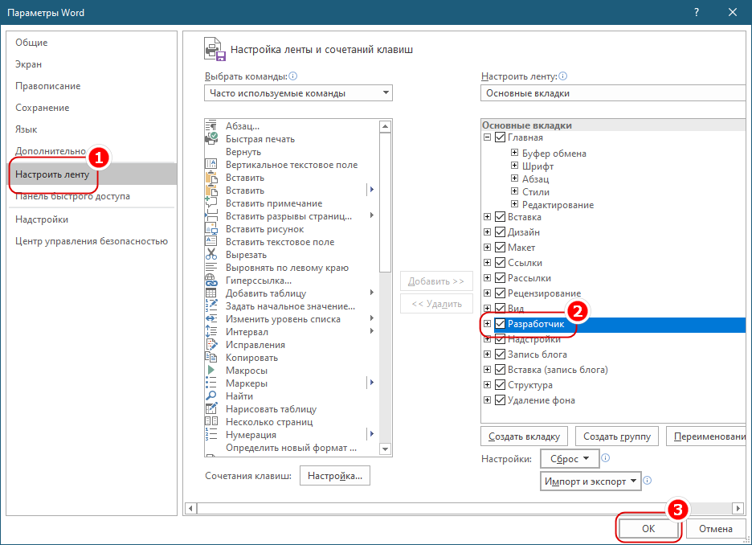Toggle the Рецензирование tab checkbox
The width and height of the screenshot is (752, 545).
[x=500, y=293]
